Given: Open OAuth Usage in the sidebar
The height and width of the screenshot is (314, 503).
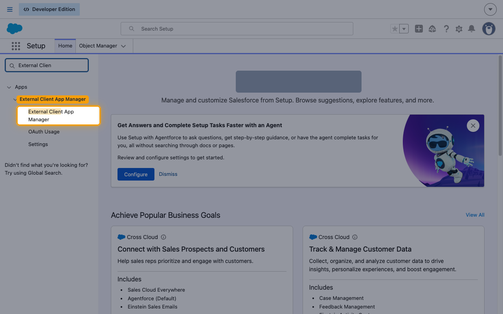Looking at the screenshot, I should 44,132.
